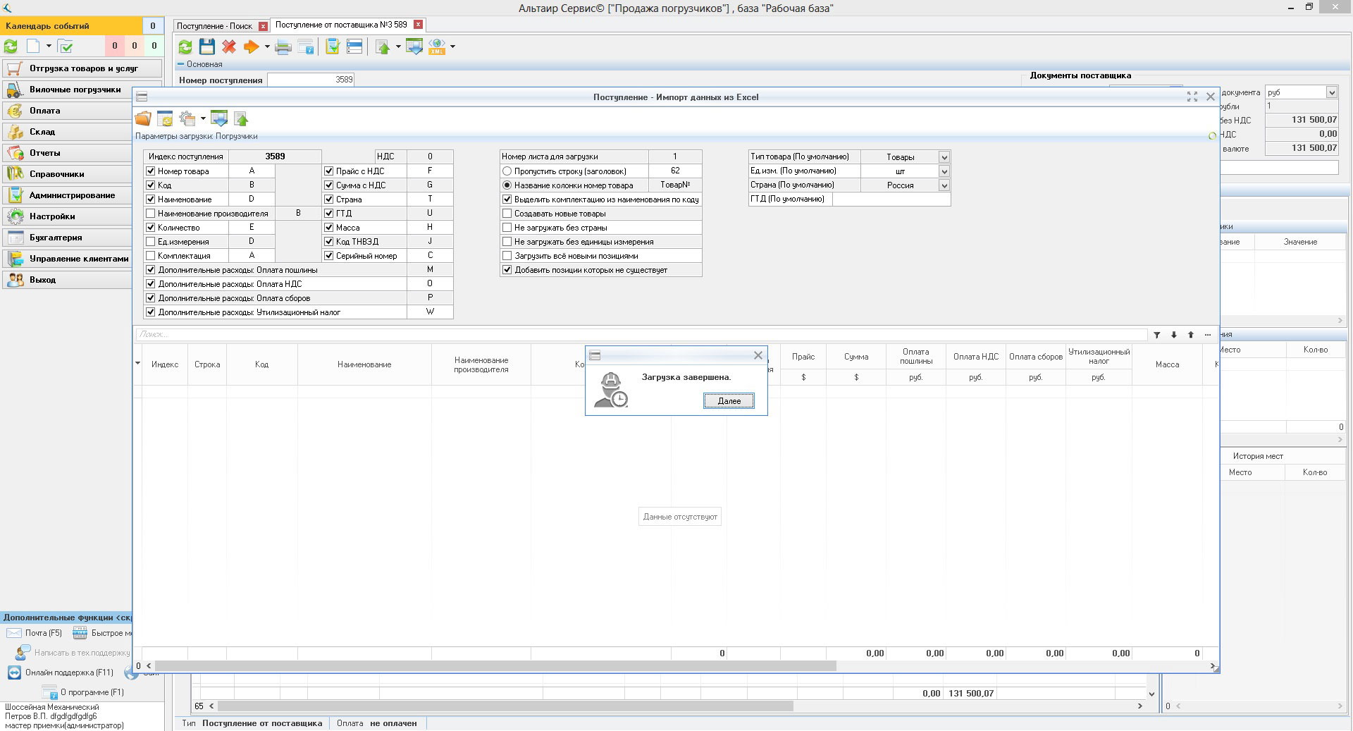Viewport: 1353px width, 731px height.
Task: Open the currency руб dropdown
Action: [1331, 92]
